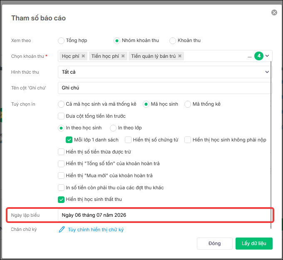Click the Học phí tag text

point(71,56)
